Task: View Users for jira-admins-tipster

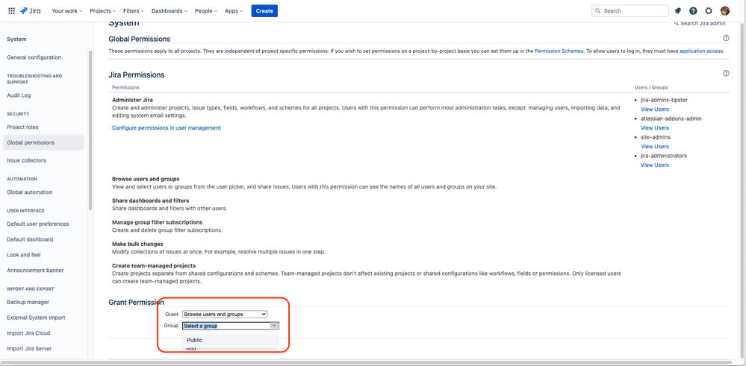Action: click(x=655, y=109)
